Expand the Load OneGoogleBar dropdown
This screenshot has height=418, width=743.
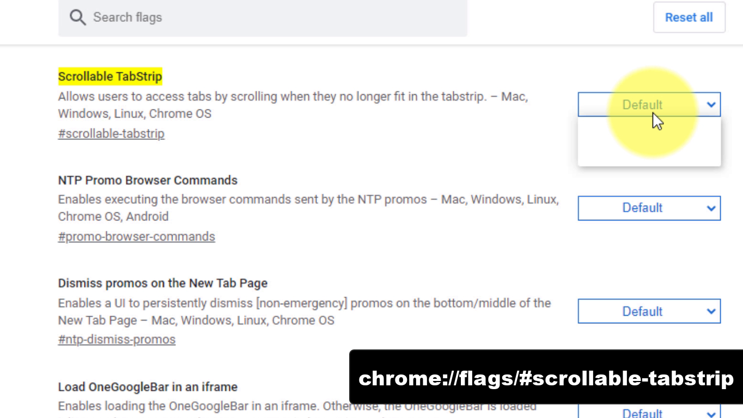(649, 413)
